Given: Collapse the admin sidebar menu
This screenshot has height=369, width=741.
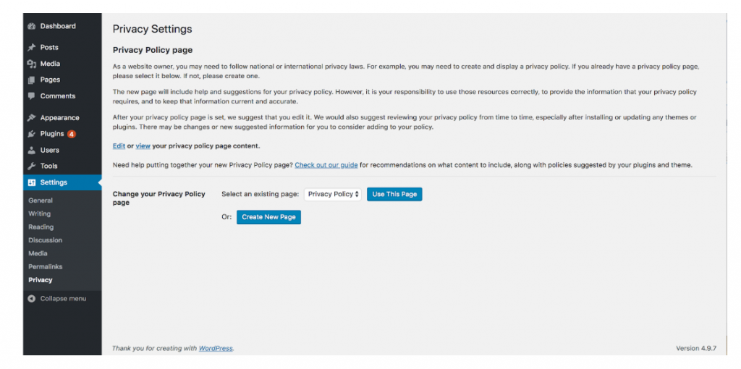Looking at the screenshot, I should coord(56,298).
